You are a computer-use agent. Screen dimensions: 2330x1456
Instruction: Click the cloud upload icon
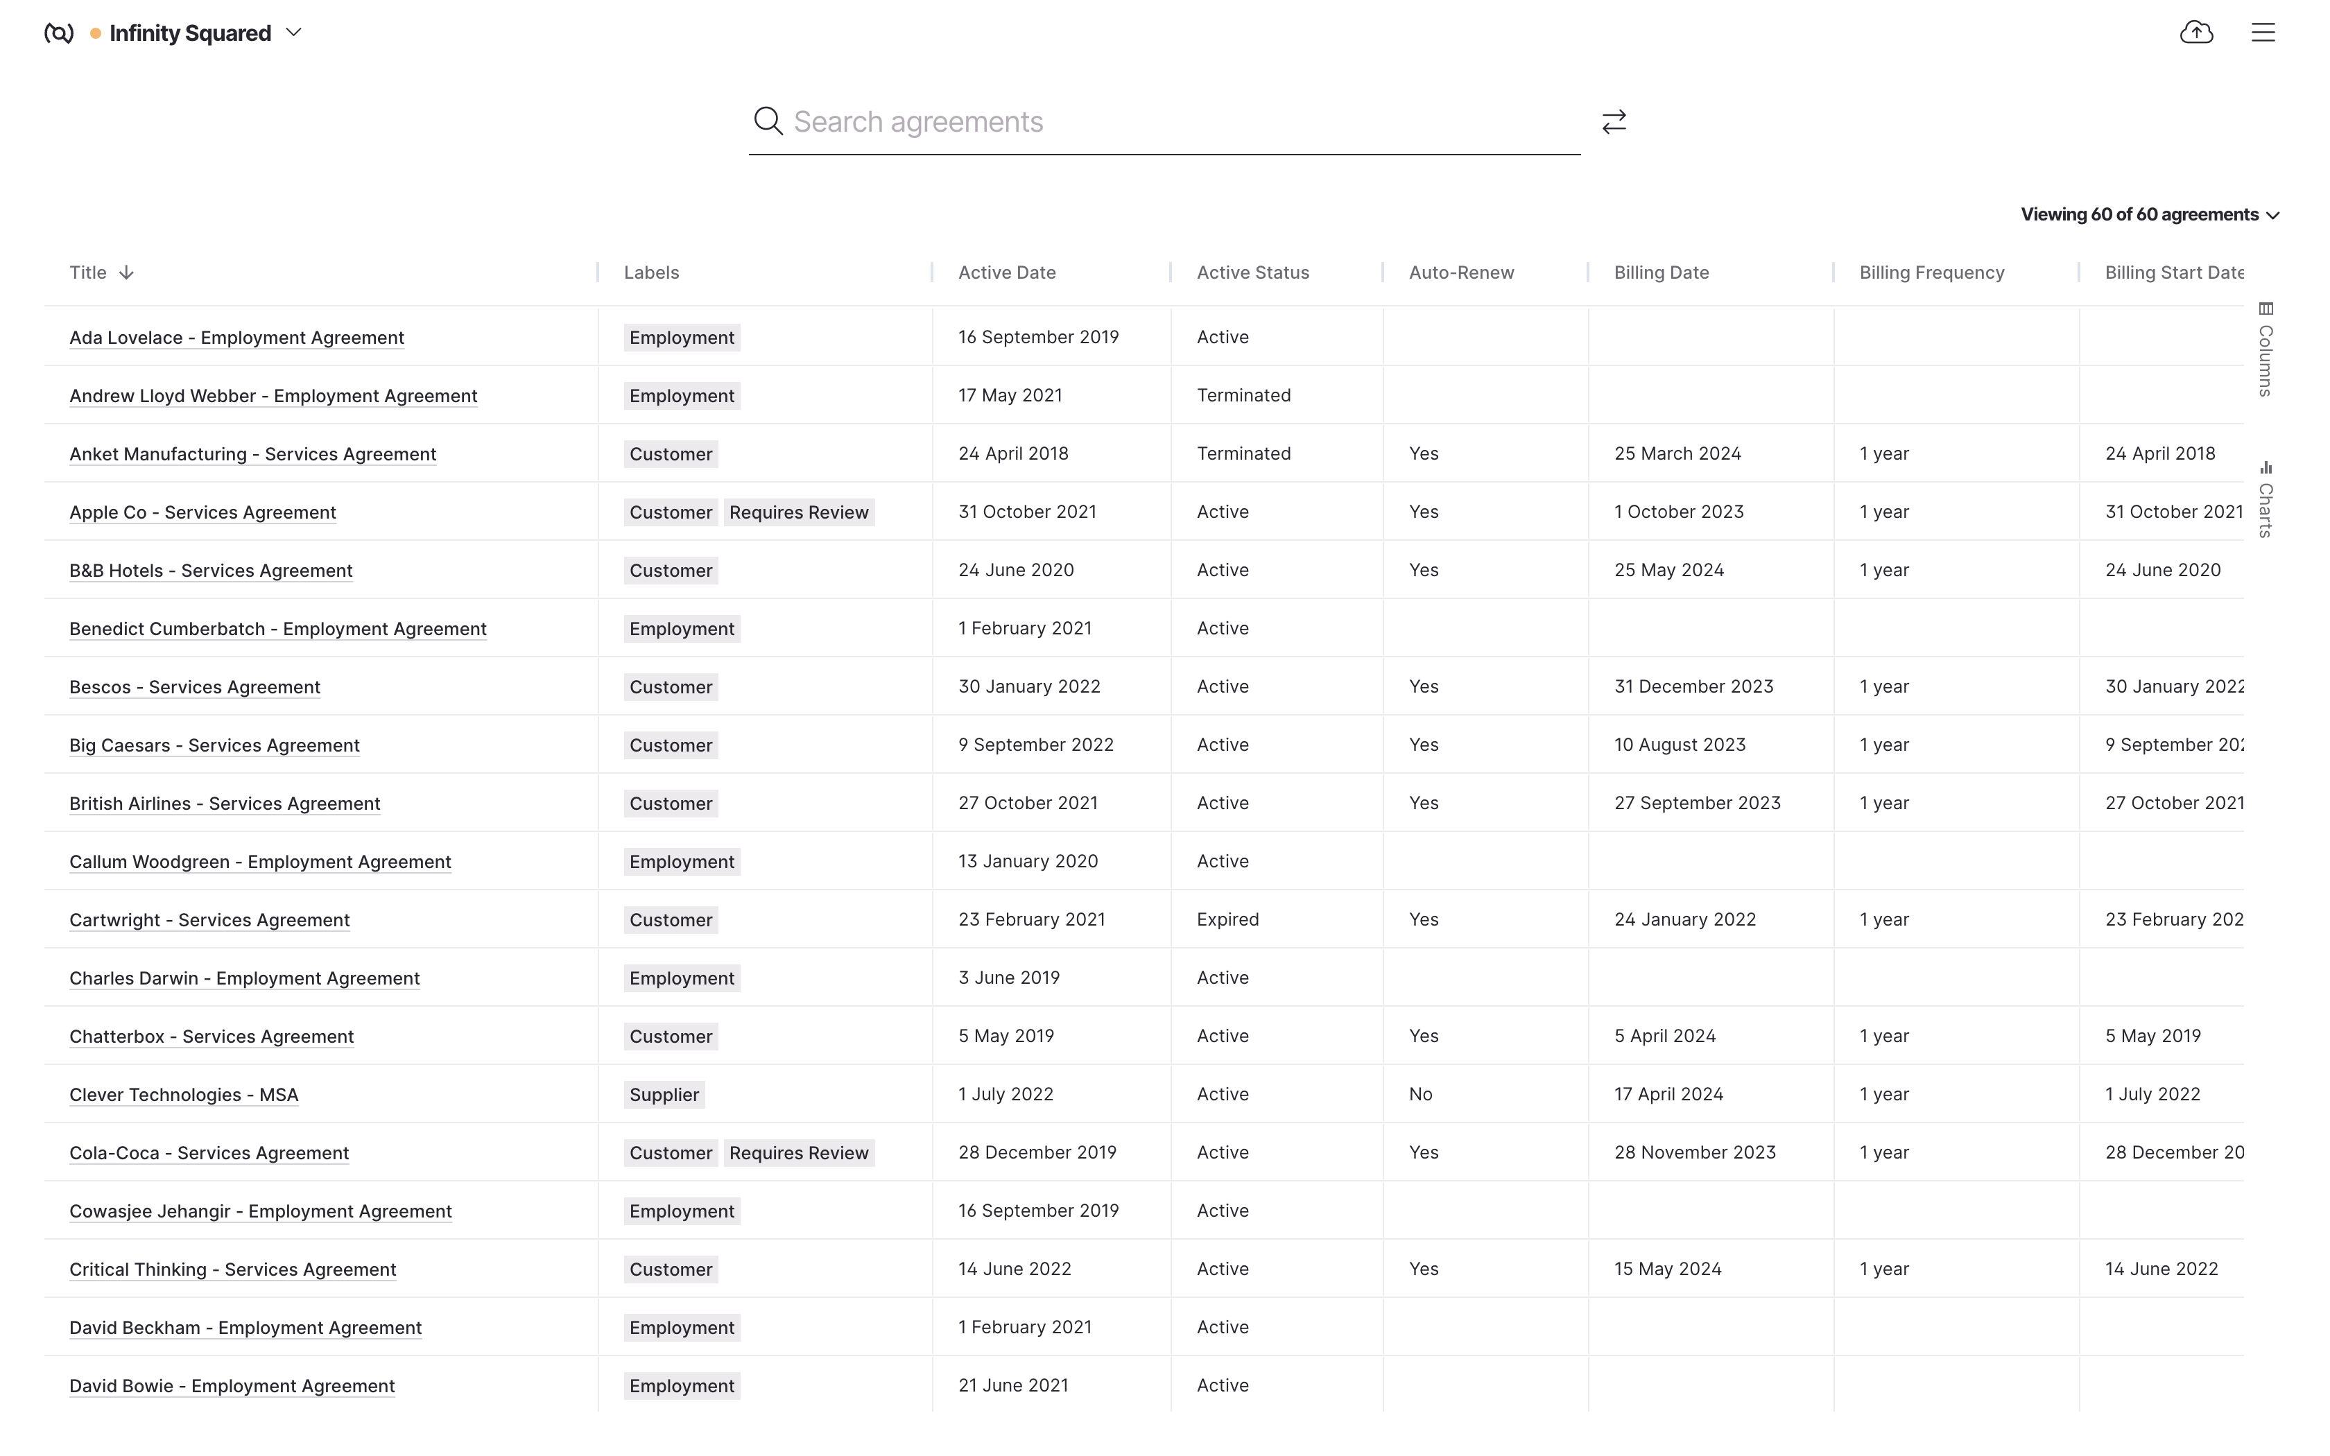point(2196,33)
